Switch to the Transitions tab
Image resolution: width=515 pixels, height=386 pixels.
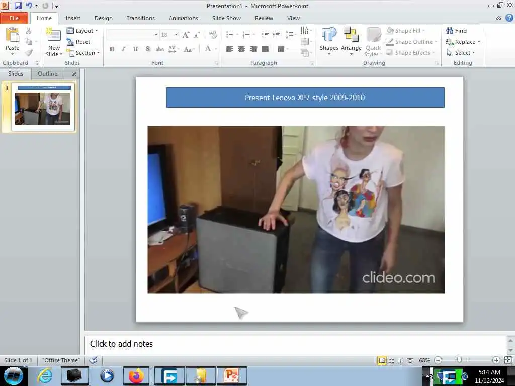pos(141,18)
